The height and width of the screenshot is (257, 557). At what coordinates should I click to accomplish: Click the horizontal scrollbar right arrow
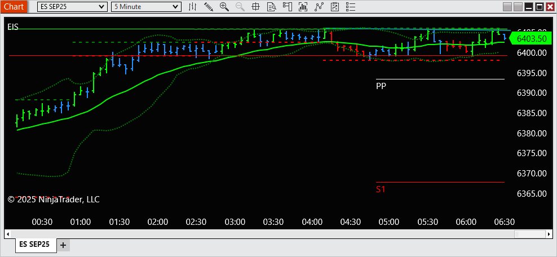550,234
